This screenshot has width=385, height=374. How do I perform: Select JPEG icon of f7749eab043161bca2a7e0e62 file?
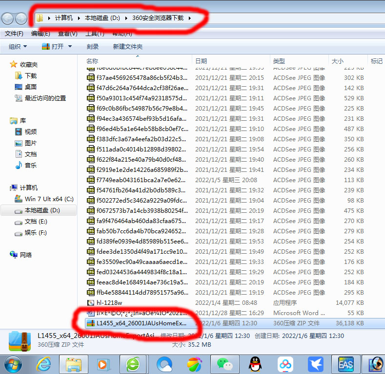pos(91,180)
